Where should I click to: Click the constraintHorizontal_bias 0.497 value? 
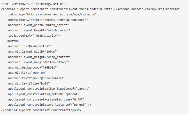(x=78, y=100)
